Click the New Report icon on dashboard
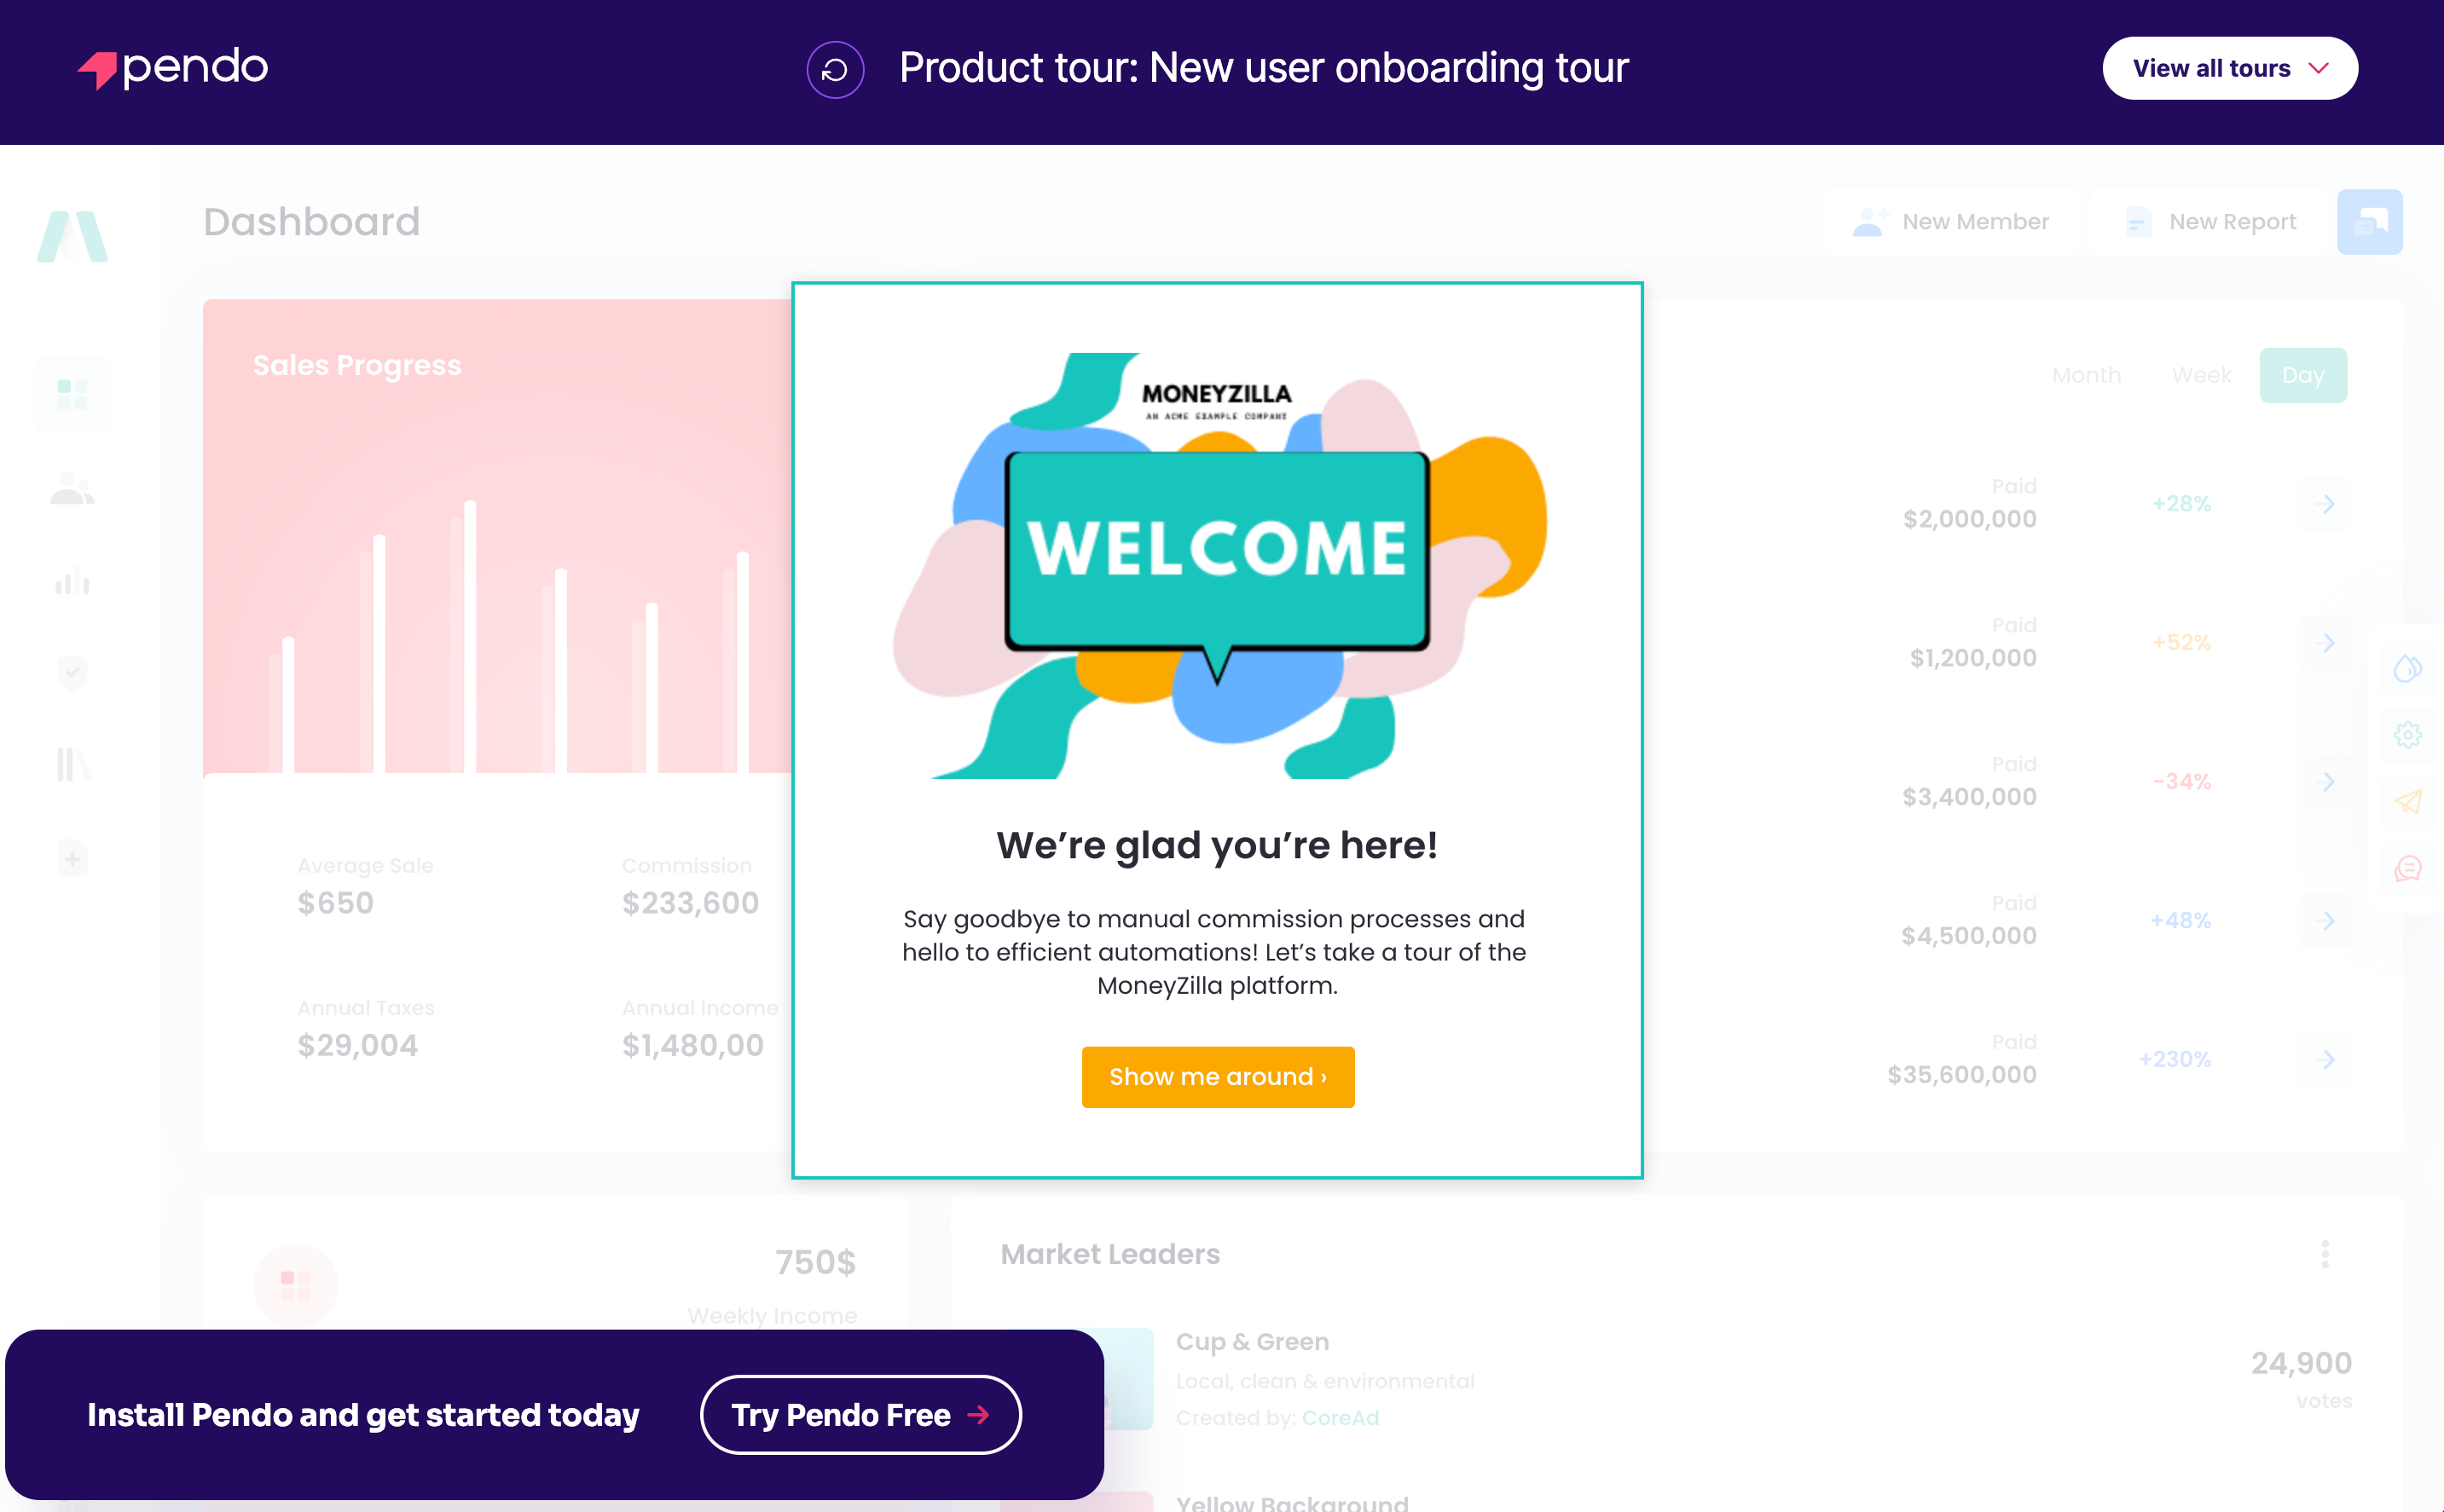This screenshot has width=2444, height=1512. pos(2134,220)
